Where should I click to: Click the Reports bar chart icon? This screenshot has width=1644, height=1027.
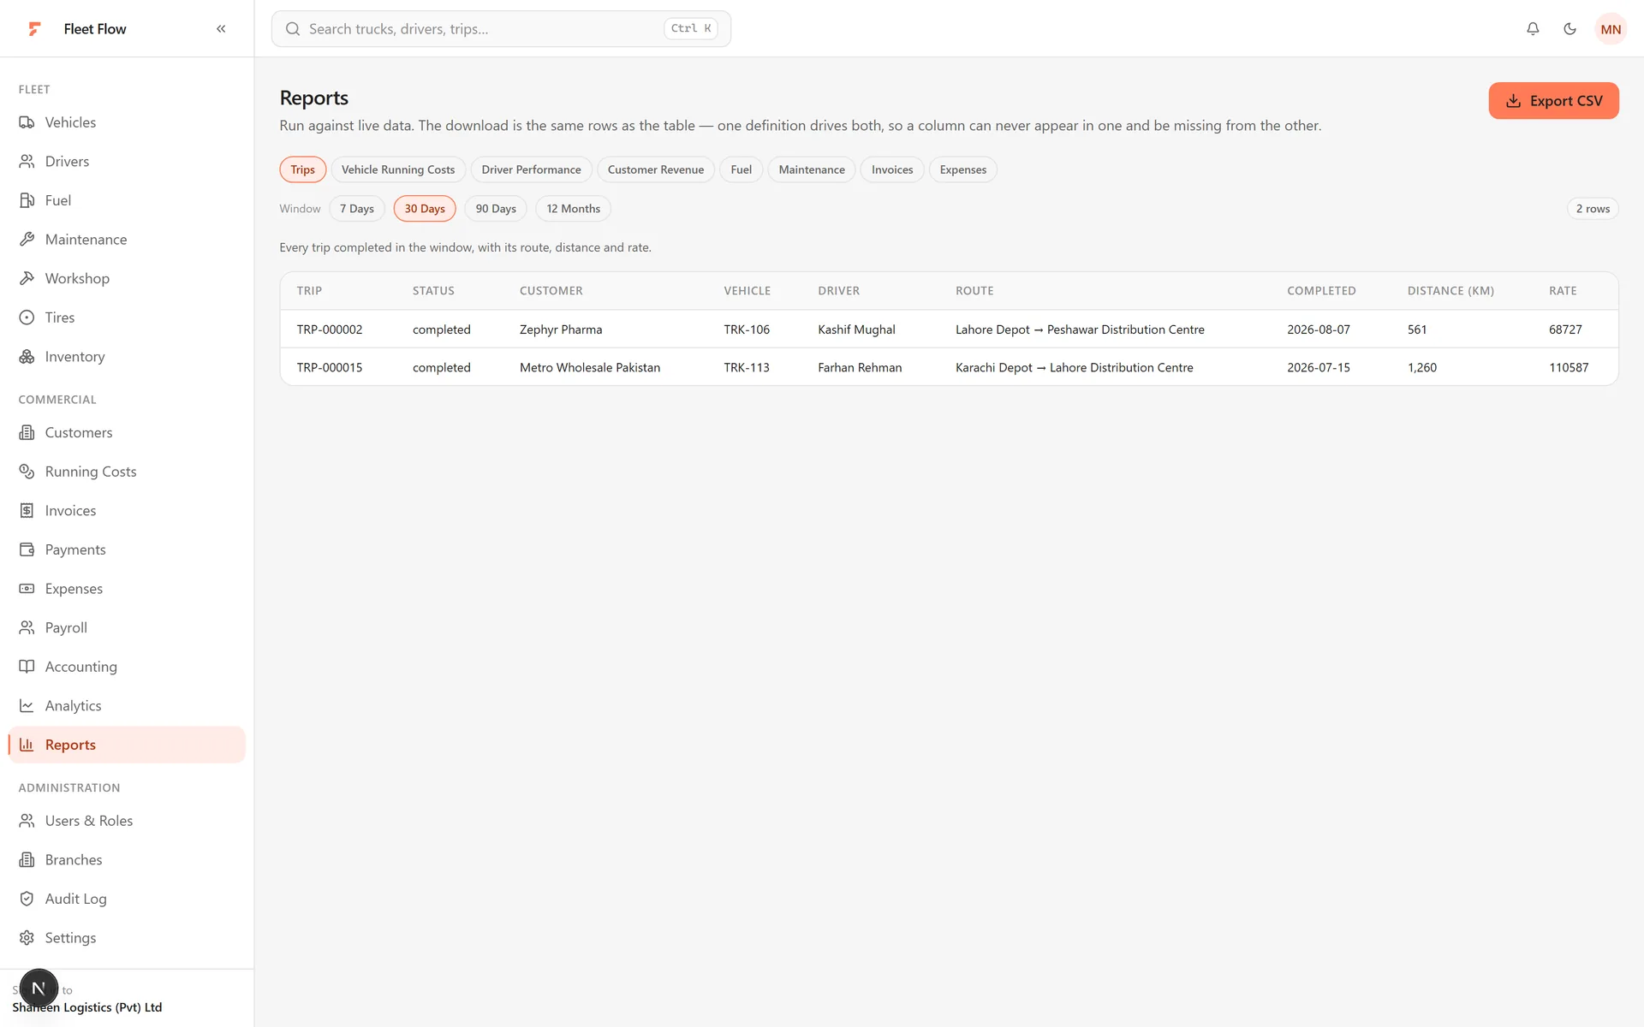27,745
